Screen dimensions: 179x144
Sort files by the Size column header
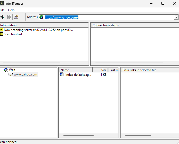(100, 70)
